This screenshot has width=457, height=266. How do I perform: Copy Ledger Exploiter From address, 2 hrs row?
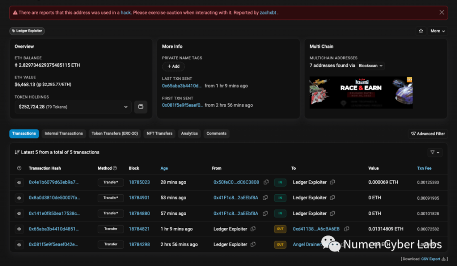253,244
